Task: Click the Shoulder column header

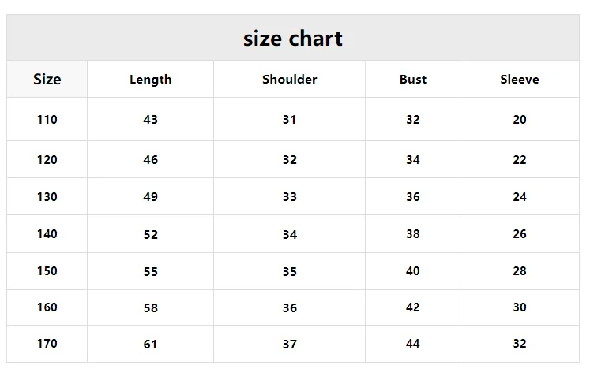Action: (289, 79)
